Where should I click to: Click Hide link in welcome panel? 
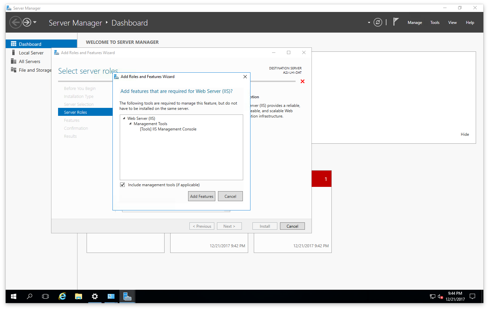[x=465, y=134]
